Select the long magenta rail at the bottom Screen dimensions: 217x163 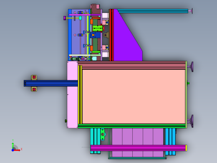138,148
